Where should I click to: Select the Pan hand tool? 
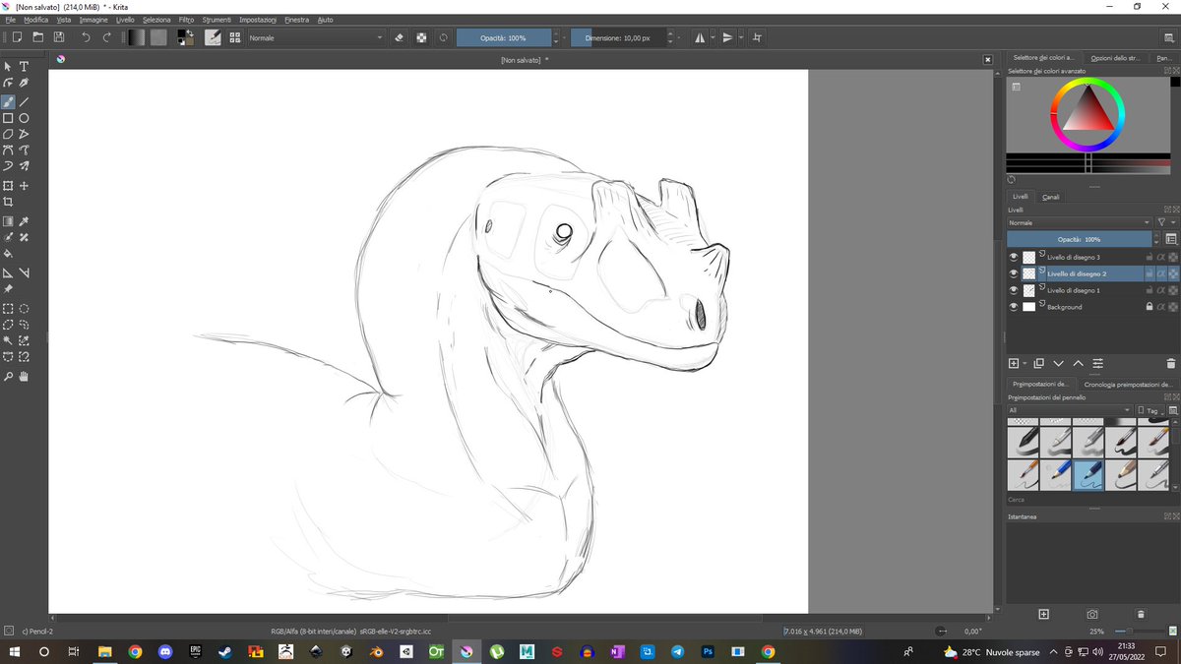[25, 376]
